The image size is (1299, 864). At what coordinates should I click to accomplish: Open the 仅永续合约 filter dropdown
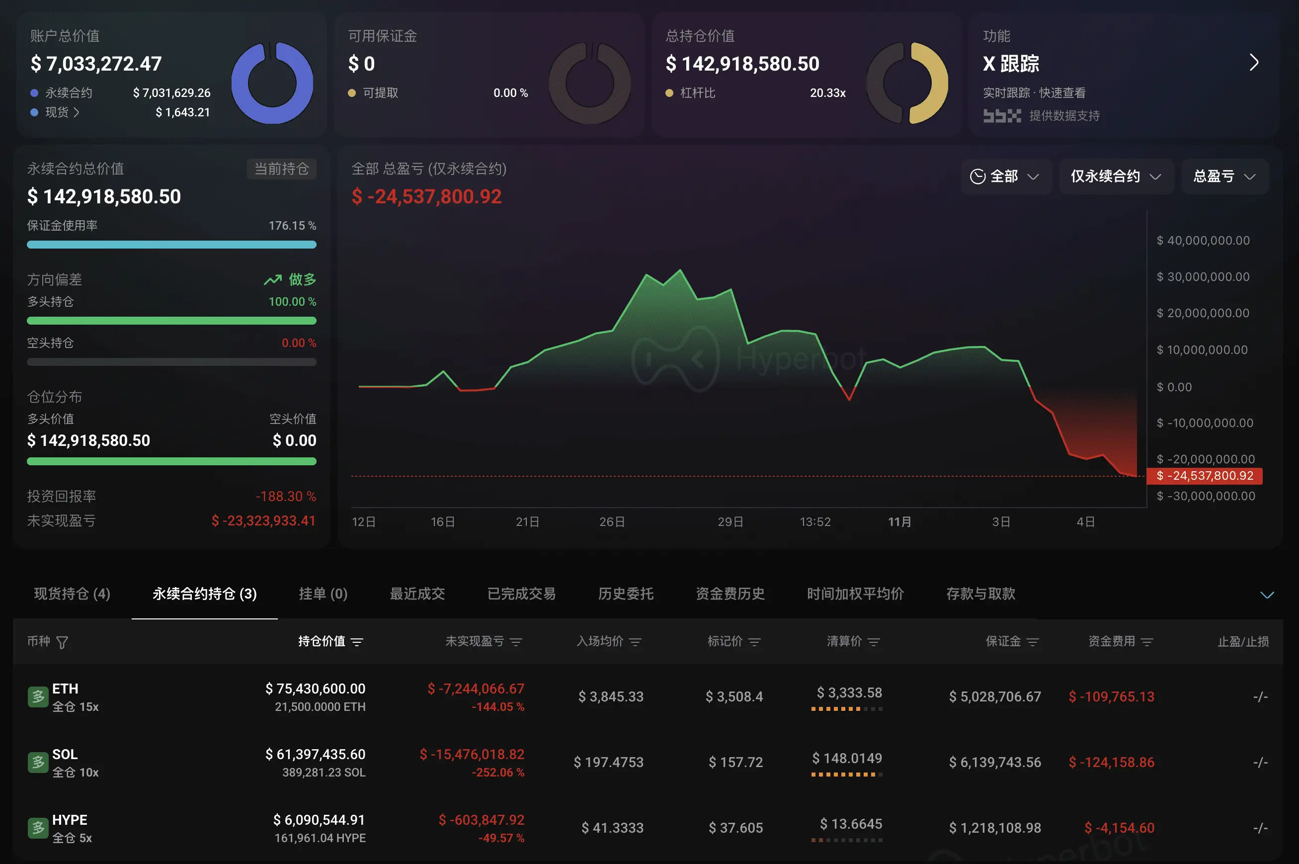click(1116, 176)
